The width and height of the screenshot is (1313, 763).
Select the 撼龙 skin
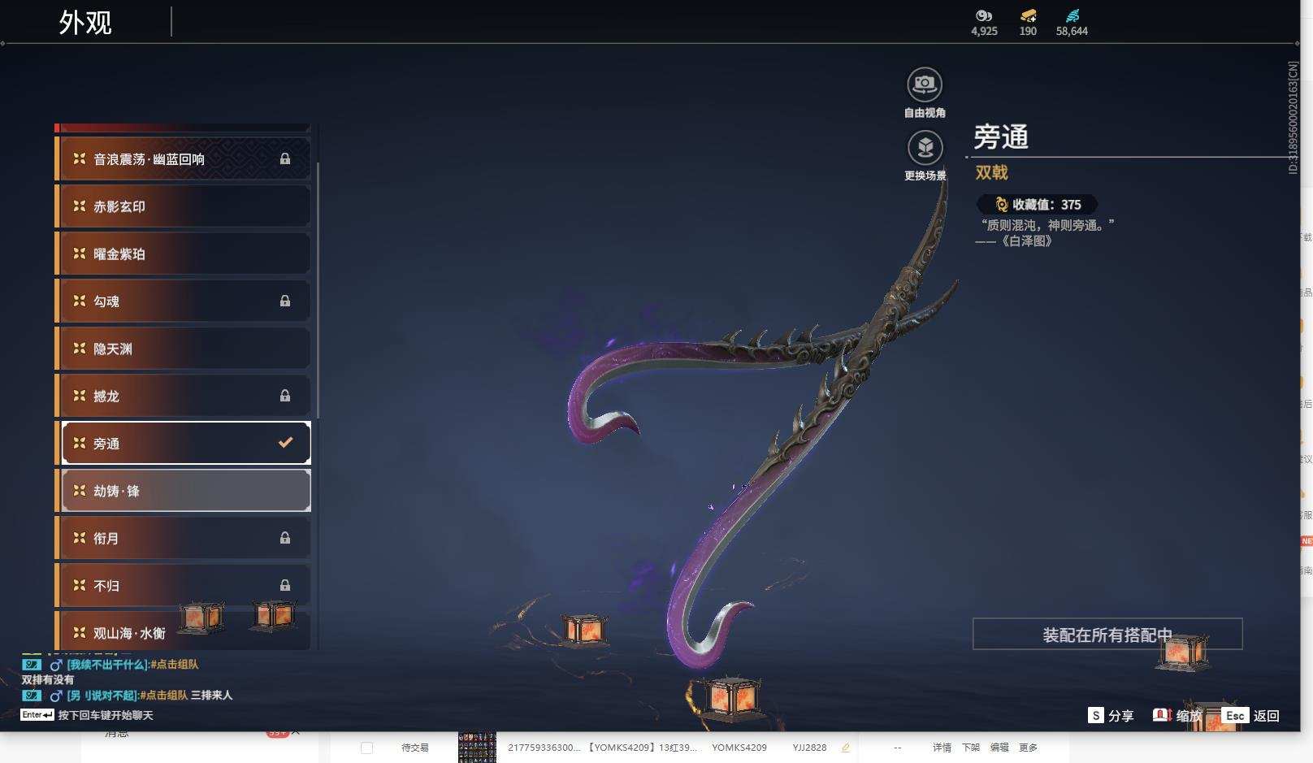pos(183,396)
